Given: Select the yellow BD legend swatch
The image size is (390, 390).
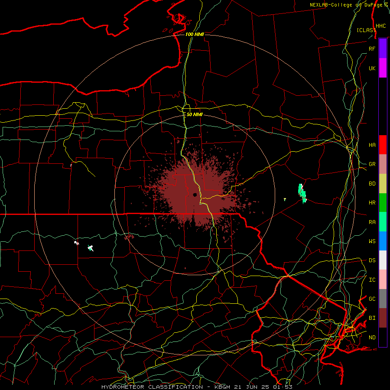Looking at the screenshot, I should click(383, 183).
